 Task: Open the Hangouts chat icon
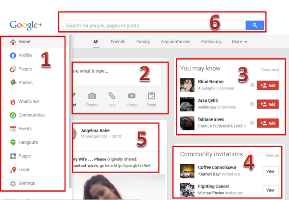(13, 142)
